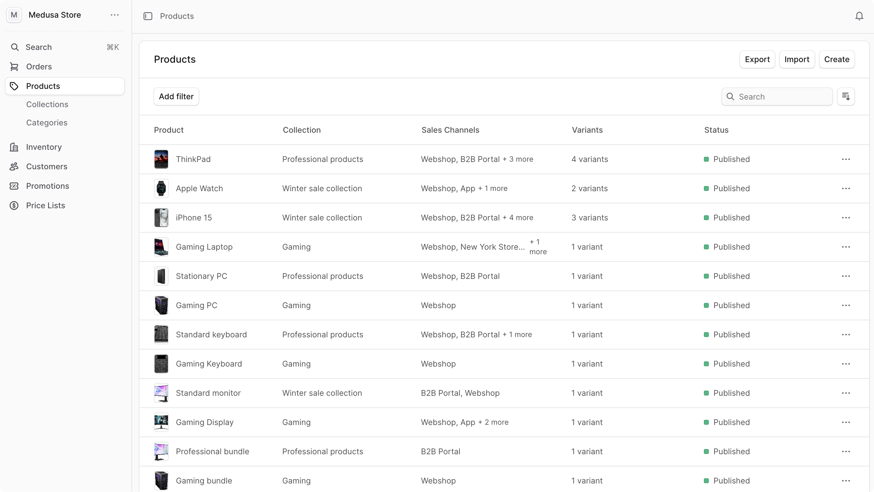Open the Gaming Laptop row actions menu
This screenshot has width=874, height=492.
(x=846, y=247)
